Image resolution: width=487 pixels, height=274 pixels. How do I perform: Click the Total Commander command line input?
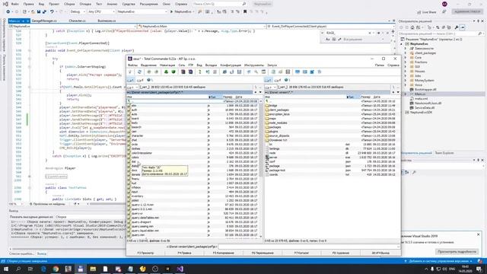[x=309, y=247]
